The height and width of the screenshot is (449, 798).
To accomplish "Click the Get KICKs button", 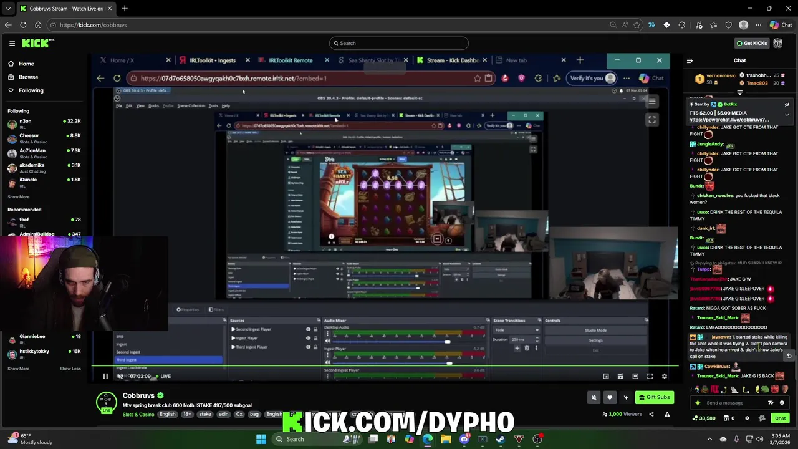I will 751,43.
